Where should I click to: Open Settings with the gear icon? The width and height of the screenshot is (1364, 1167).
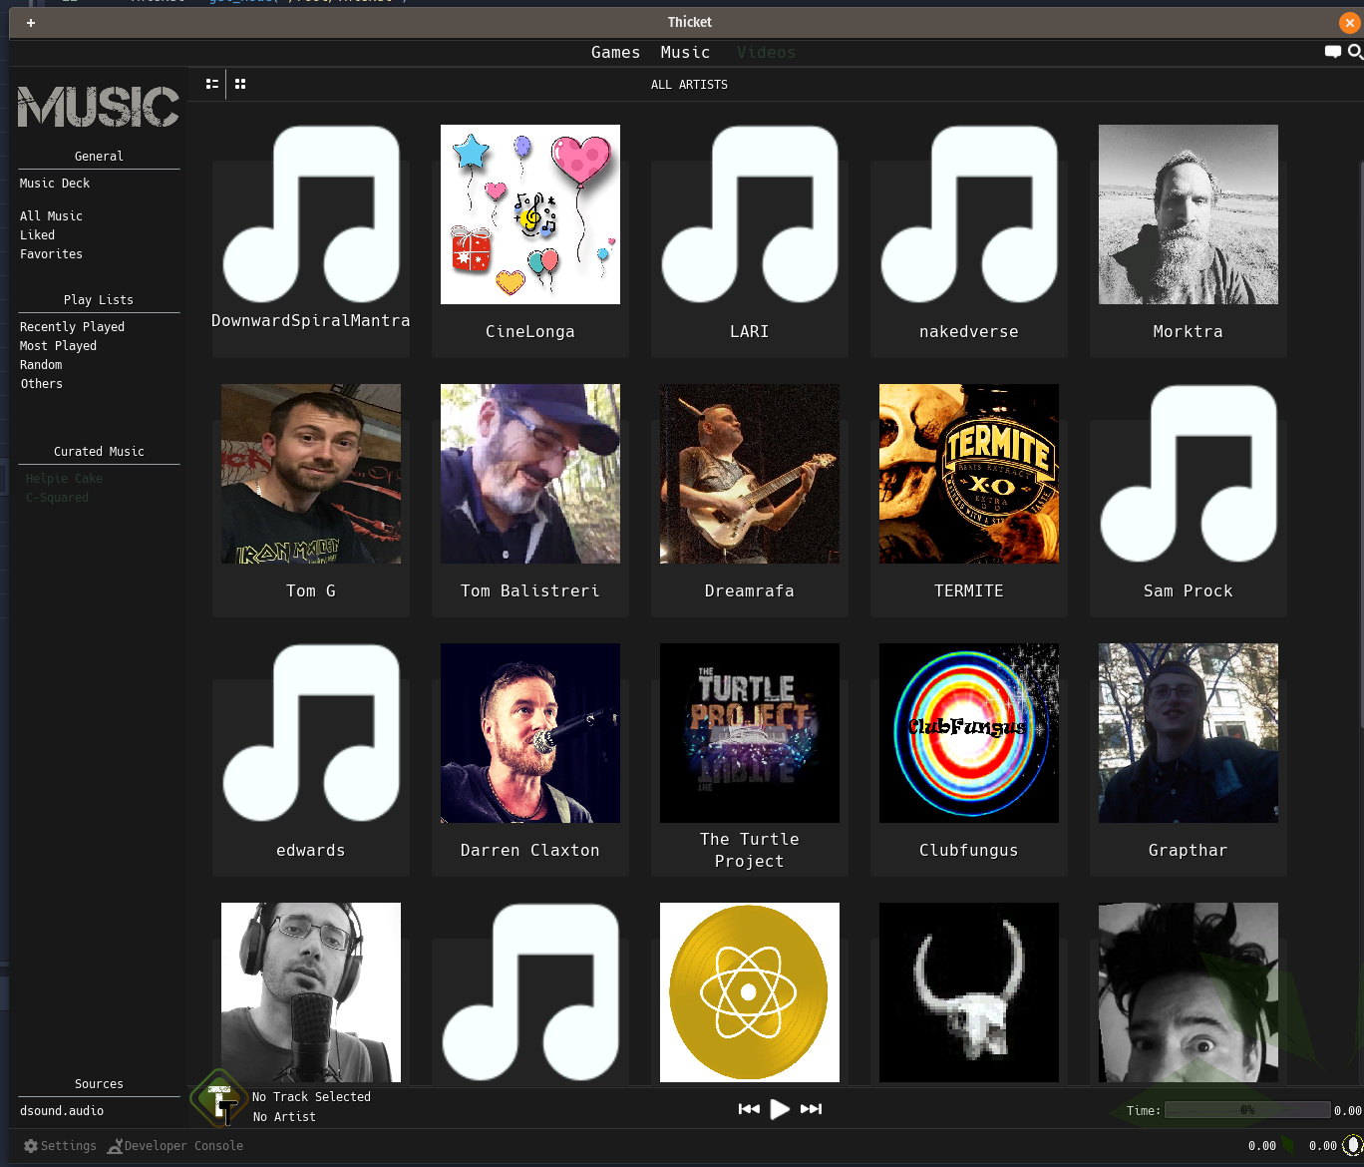60,1146
